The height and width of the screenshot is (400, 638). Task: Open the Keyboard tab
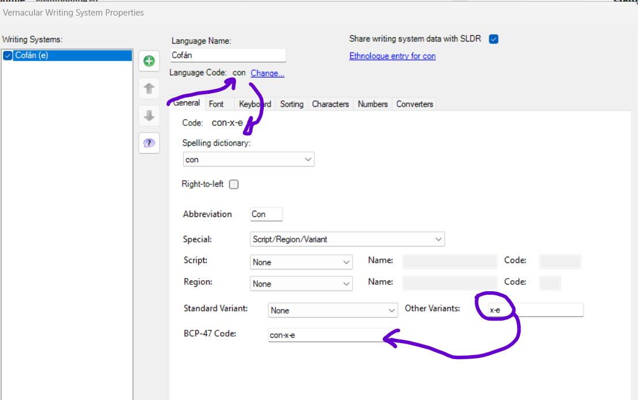255,104
